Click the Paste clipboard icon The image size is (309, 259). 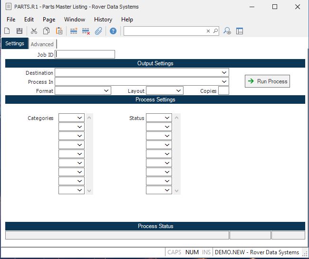pyautogui.click(x=59, y=31)
